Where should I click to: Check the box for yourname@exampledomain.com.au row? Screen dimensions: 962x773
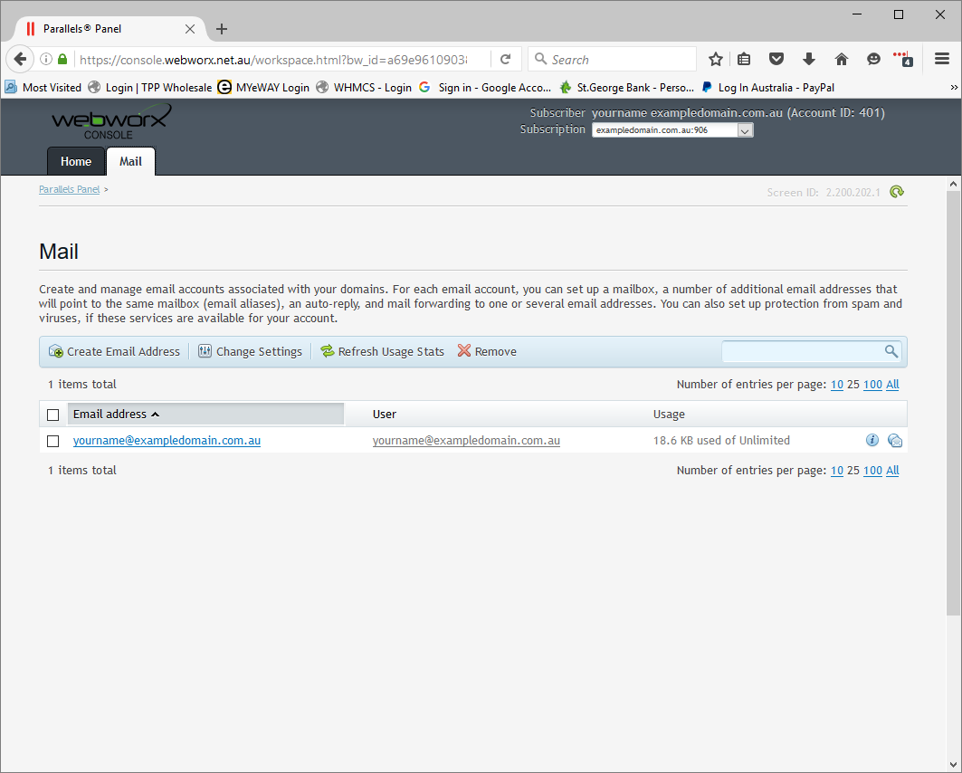click(x=53, y=441)
